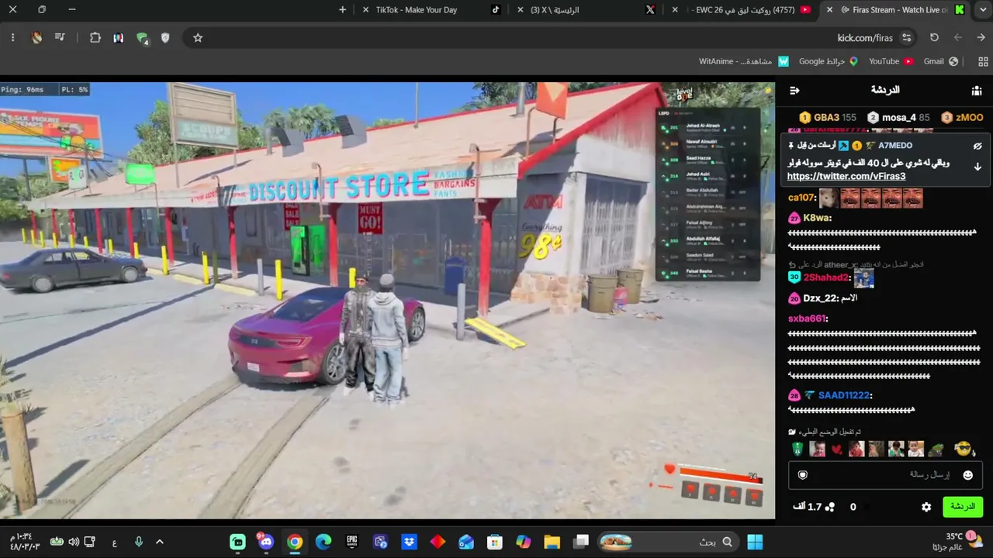Image resolution: width=993 pixels, height=558 pixels.
Task: Open the Extensions puzzle icon
Action: point(95,37)
